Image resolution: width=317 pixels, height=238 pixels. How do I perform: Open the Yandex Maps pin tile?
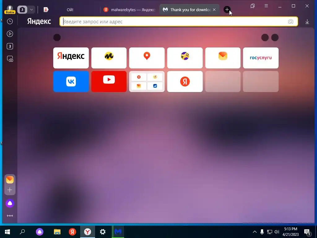point(147,58)
